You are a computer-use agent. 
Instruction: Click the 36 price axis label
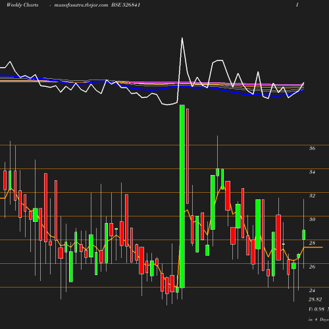[312, 148]
